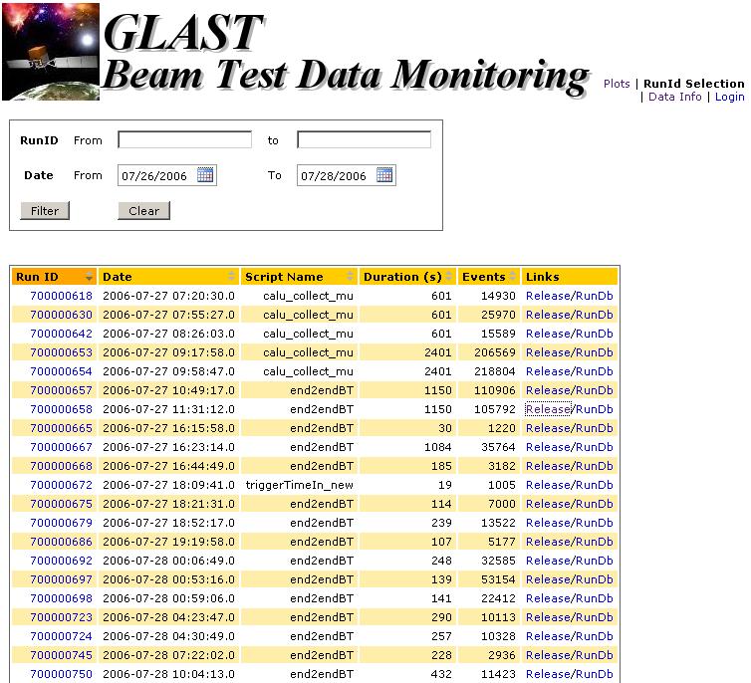Focus the RunID From input field

pos(185,139)
